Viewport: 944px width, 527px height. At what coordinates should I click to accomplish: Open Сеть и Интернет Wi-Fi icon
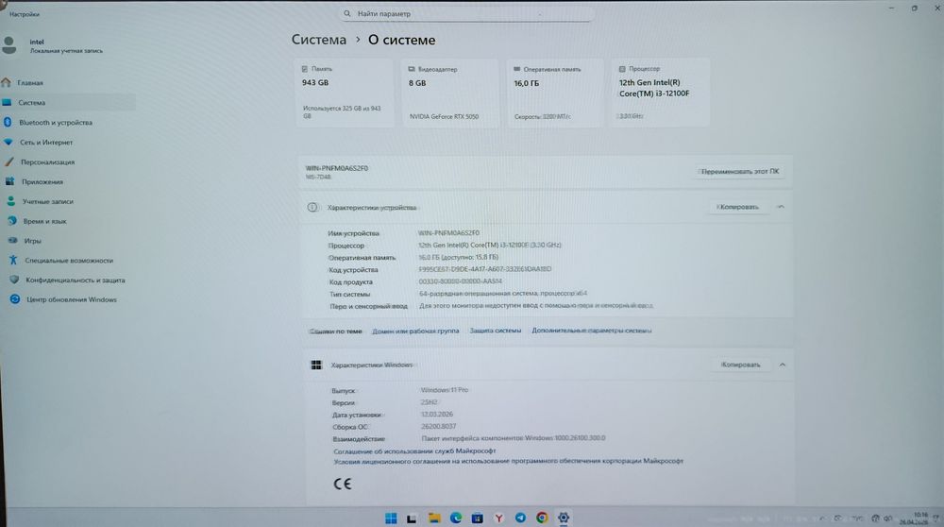[x=8, y=143]
